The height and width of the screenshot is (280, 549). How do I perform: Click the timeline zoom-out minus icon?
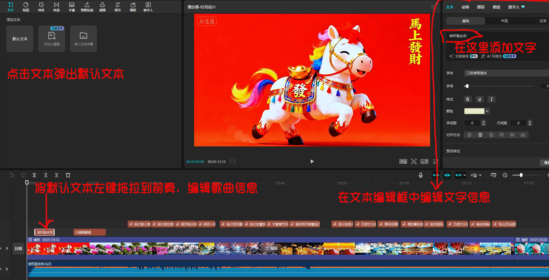point(505,175)
